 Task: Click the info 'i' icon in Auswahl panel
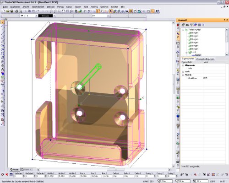[x=204, y=25]
